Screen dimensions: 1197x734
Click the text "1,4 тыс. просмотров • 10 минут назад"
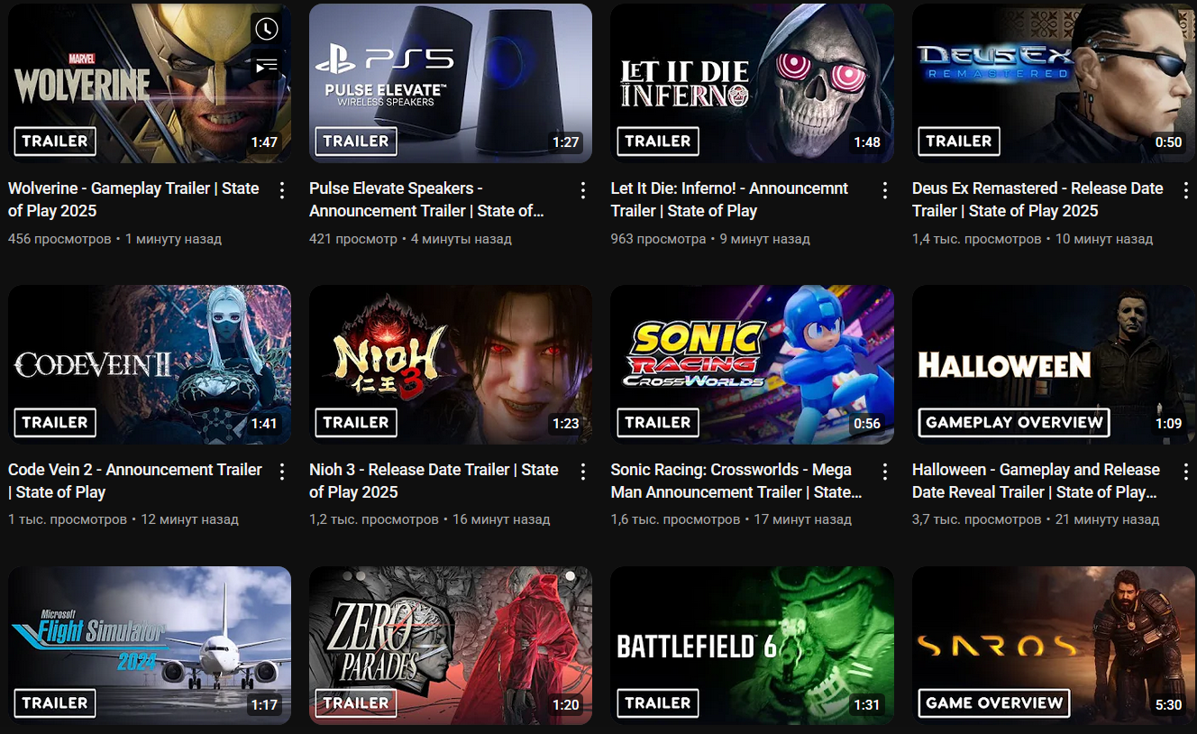tap(1033, 239)
